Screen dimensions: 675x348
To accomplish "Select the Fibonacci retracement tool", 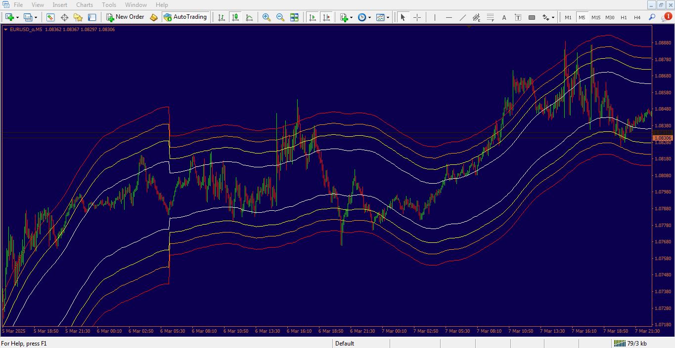I will click(x=490, y=17).
